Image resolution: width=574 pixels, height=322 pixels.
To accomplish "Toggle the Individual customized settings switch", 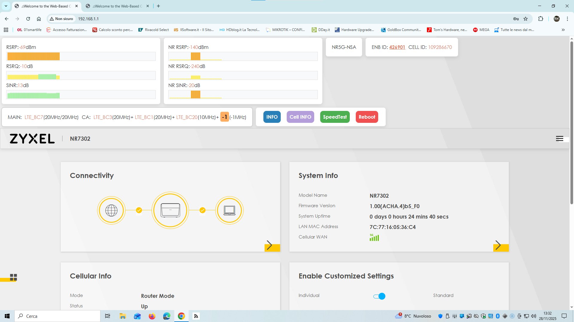I will coord(379,296).
